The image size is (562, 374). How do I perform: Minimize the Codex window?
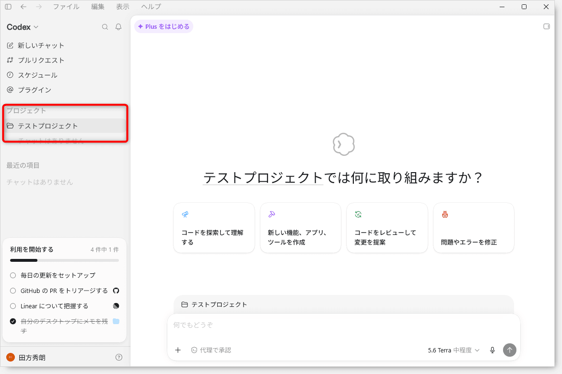502,7
